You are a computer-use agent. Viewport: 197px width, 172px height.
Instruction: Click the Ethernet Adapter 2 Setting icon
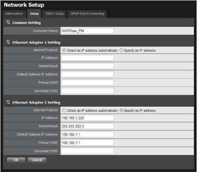(8, 102)
